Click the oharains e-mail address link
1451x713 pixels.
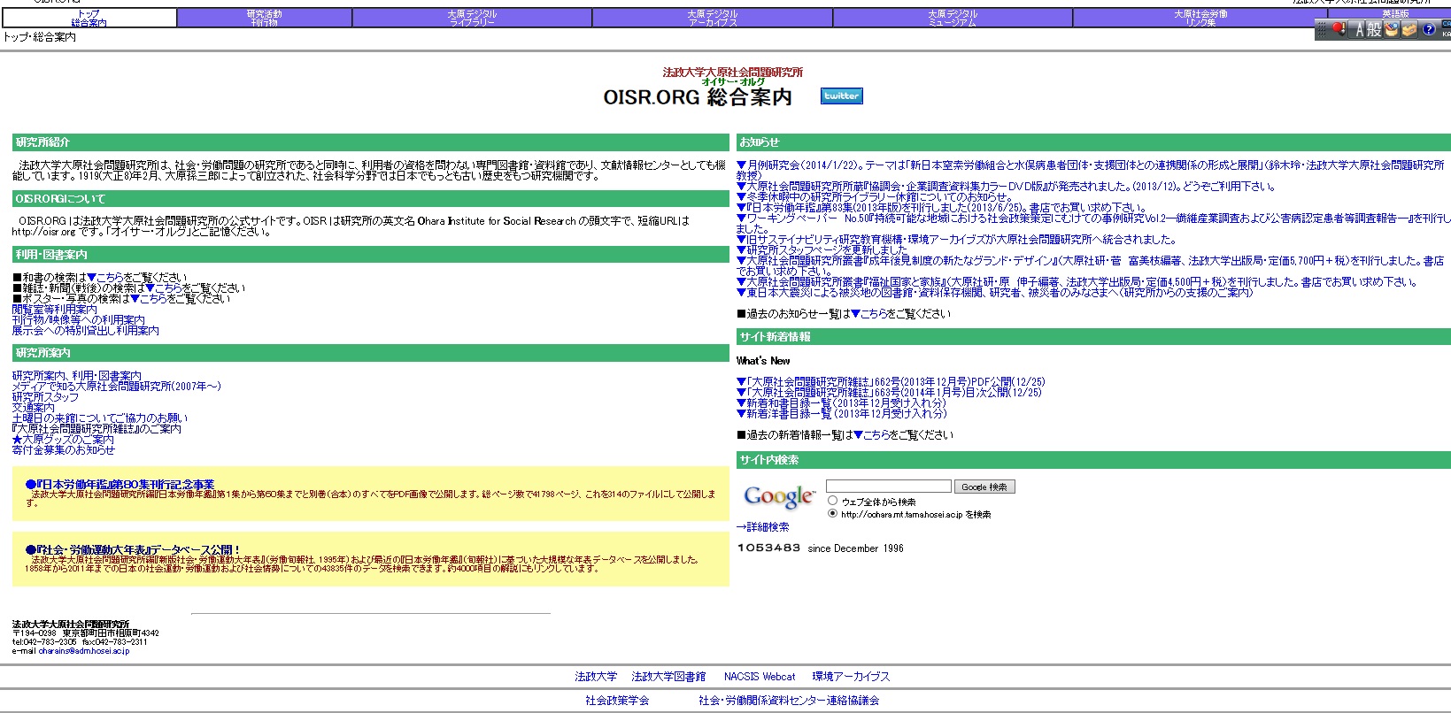pos(84,651)
